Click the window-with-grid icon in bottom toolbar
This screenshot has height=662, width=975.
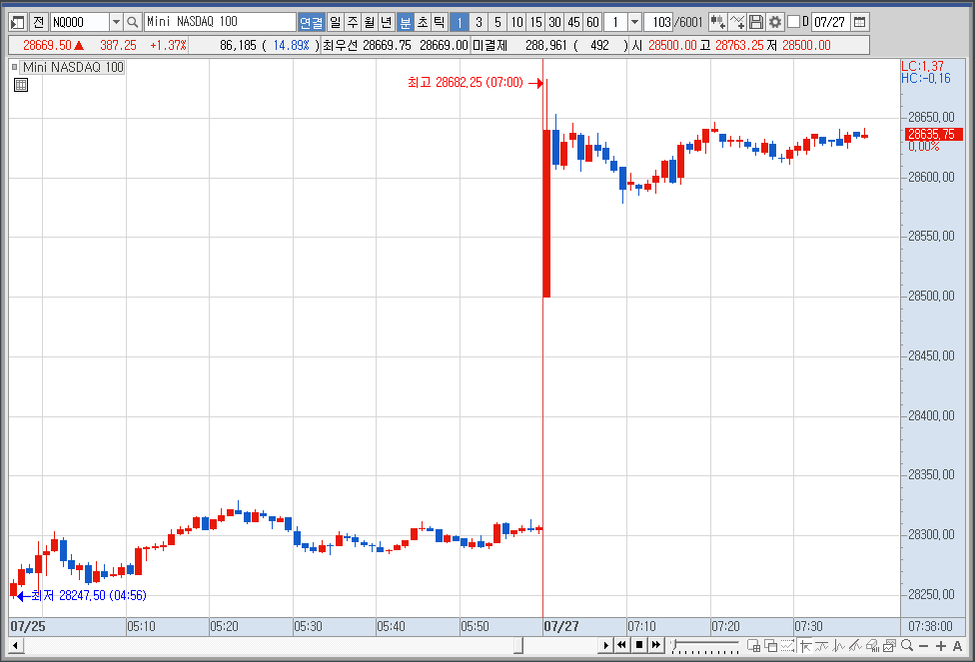753,646
